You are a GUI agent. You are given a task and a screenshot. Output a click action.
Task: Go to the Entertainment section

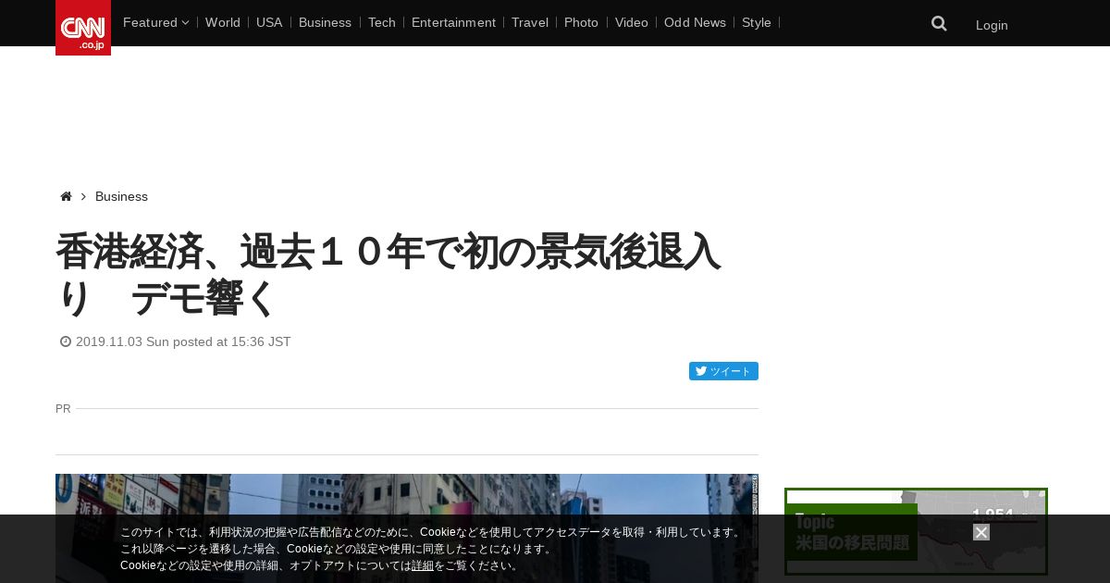point(453,22)
